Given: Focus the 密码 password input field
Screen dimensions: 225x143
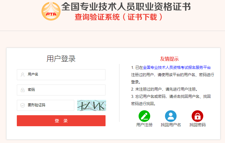Looking at the screenshot, I should 61,90.
